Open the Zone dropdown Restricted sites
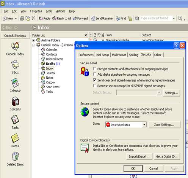The image size is (188, 178). pos(144,125)
